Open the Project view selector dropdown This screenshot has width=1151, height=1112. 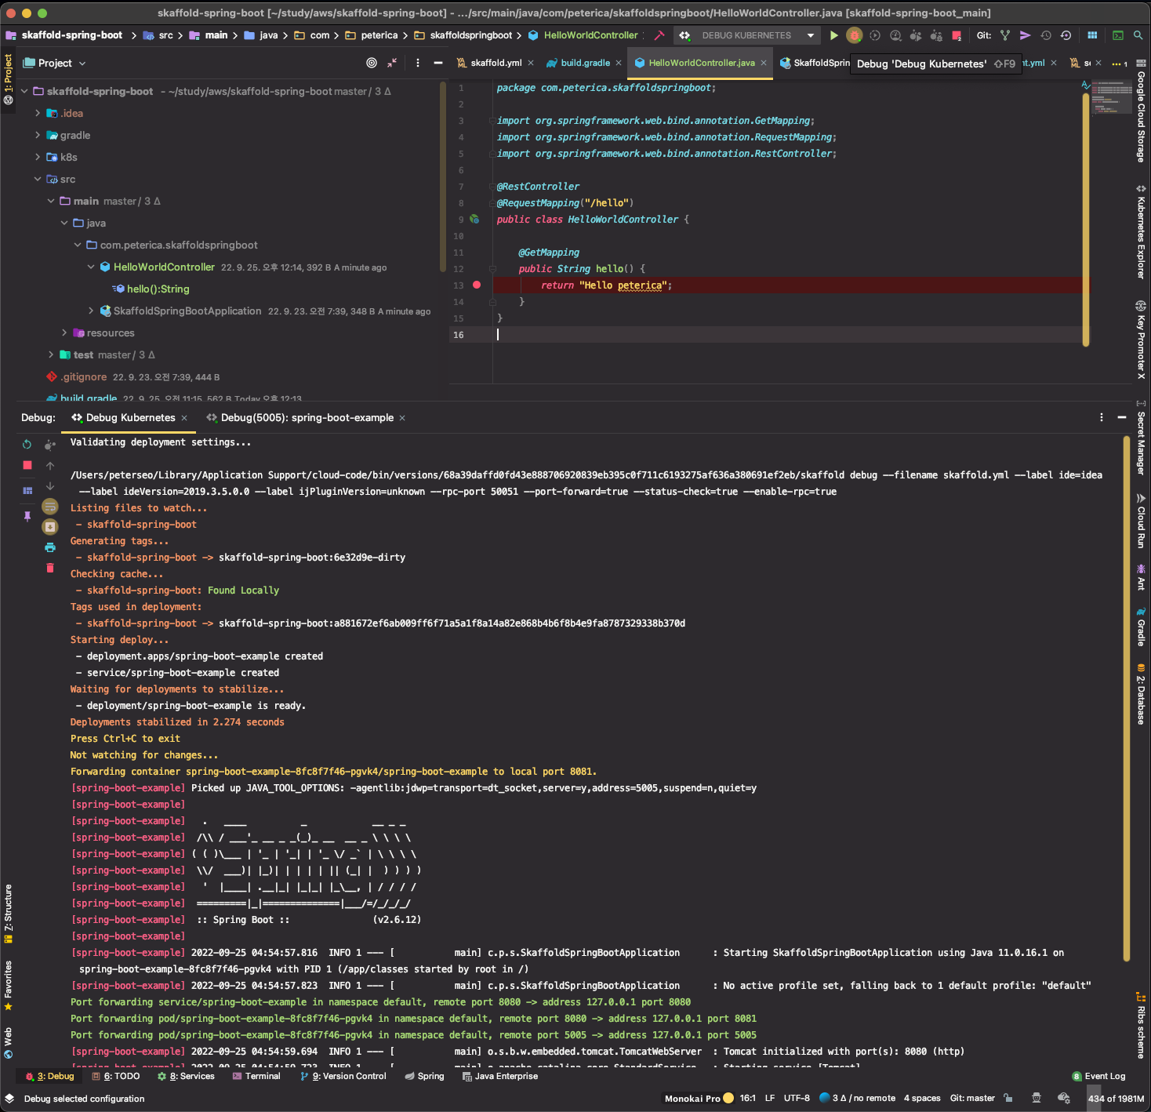point(55,63)
